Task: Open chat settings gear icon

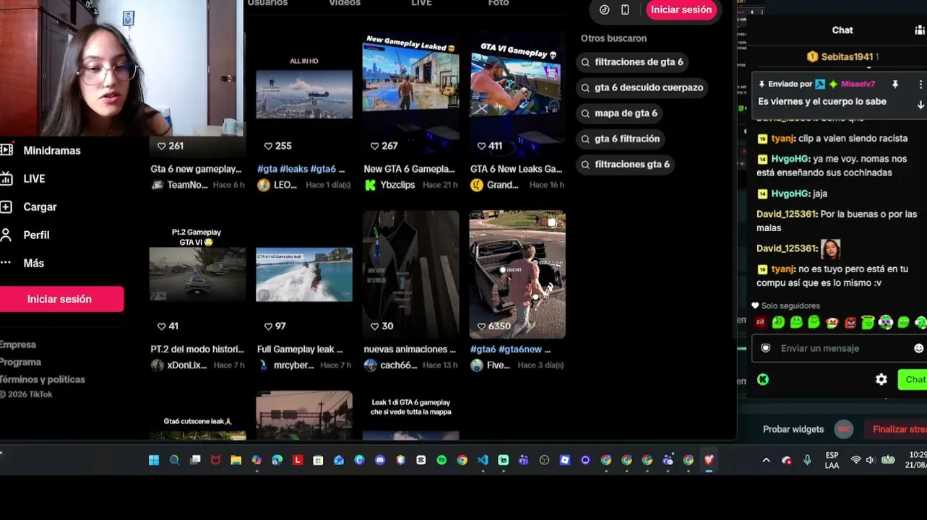Action: point(881,379)
